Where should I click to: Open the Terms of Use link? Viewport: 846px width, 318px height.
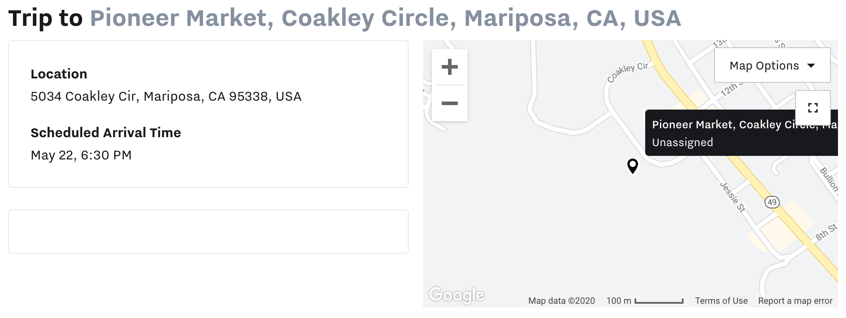tap(721, 301)
